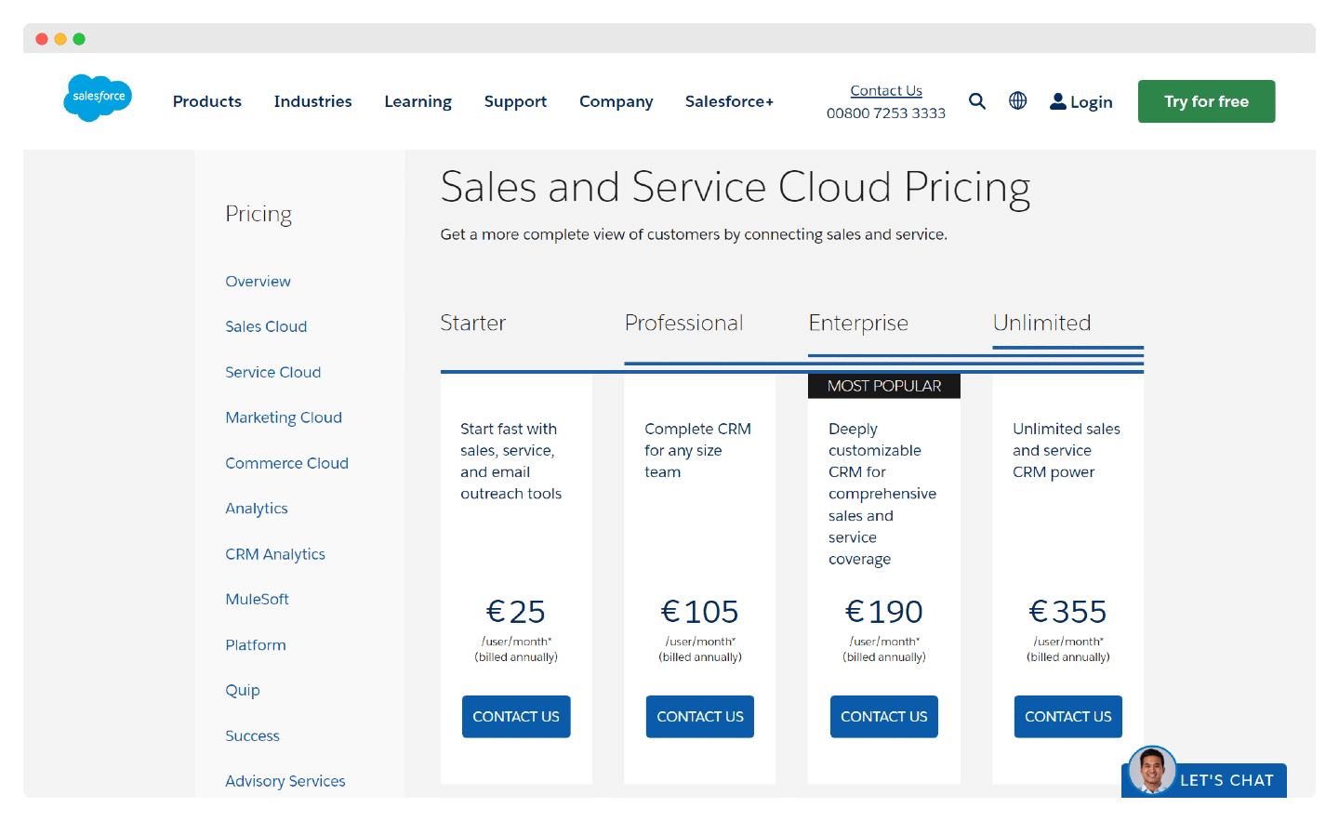Click the €105 Professional price
The image size is (1339, 821).
point(699,612)
